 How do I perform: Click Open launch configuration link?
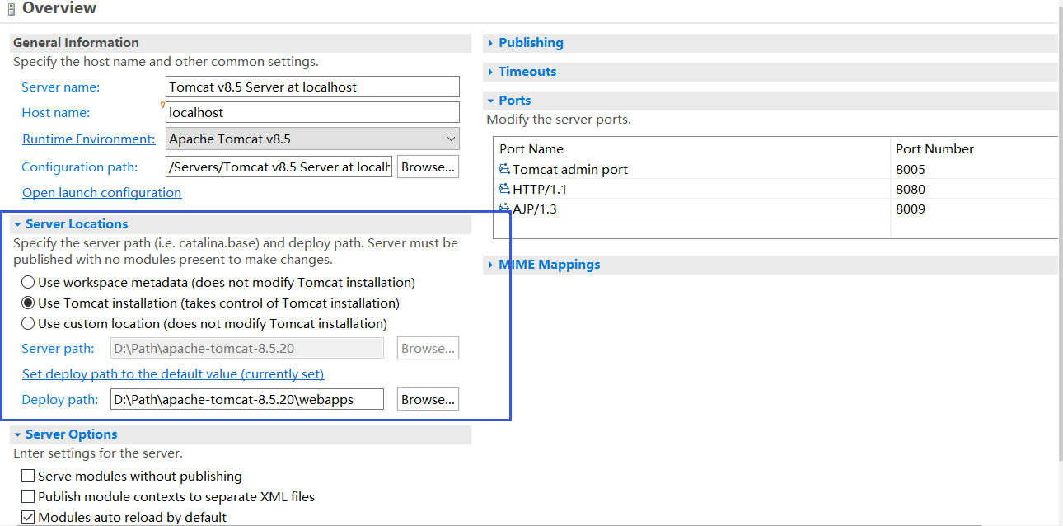click(x=101, y=192)
